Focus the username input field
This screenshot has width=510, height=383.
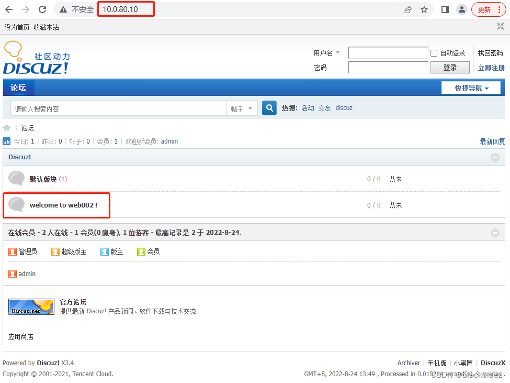pyautogui.click(x=388, y=53)
